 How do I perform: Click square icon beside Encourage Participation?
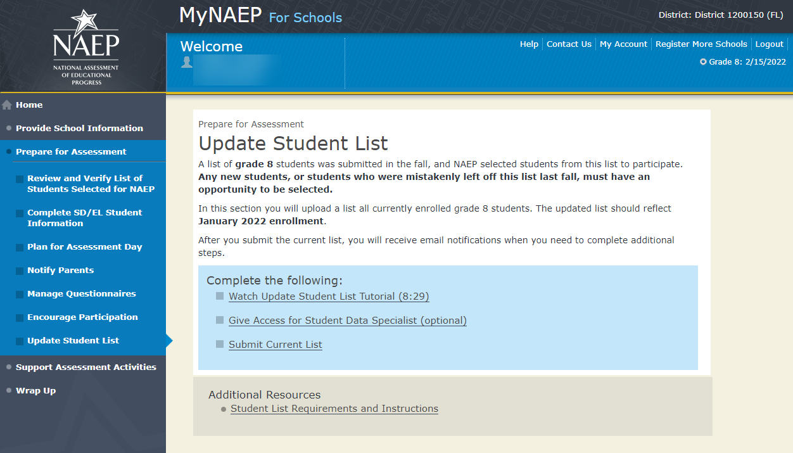tap(20, 318)
